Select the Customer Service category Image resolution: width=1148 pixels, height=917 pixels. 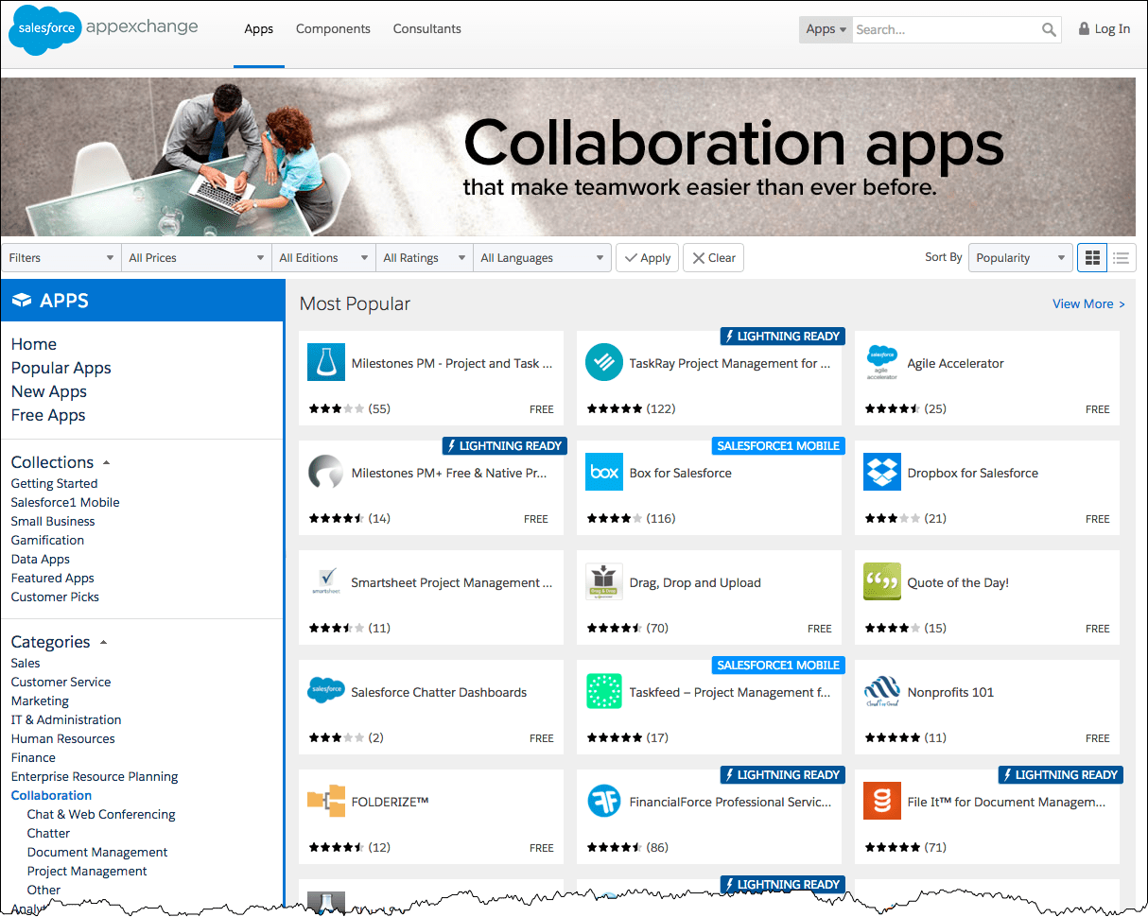(61, 682)
